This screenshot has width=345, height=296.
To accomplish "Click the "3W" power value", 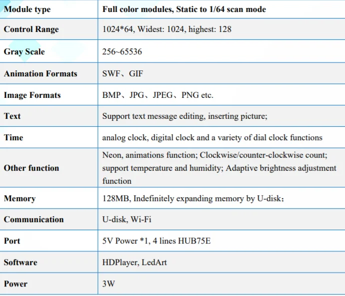I will (108, 284).
